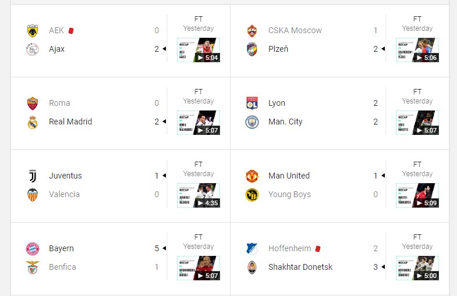Click the Bayern Munich crest icon

click(x=33, y=248)
